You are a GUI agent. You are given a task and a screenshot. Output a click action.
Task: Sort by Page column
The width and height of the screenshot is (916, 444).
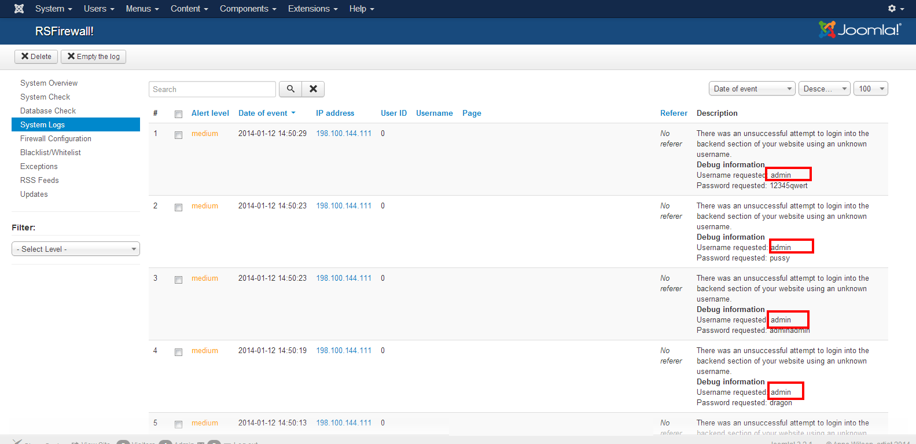472,113
